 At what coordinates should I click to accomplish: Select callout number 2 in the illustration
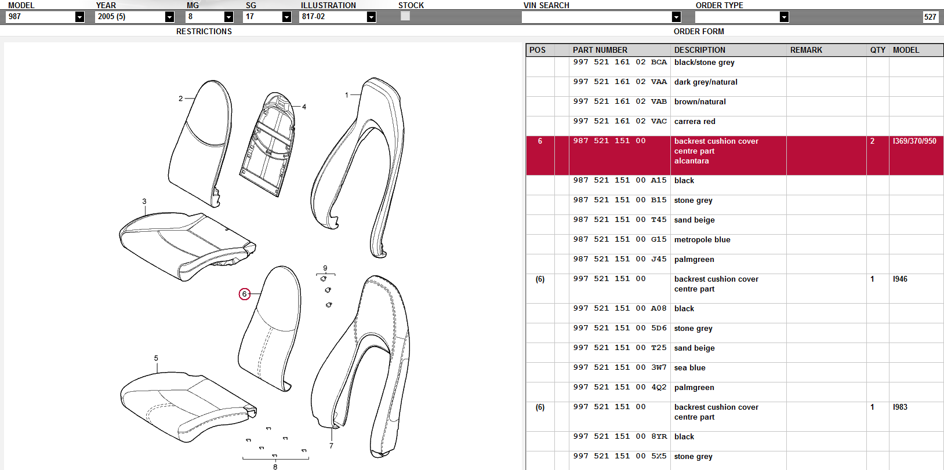pos(180,99)
